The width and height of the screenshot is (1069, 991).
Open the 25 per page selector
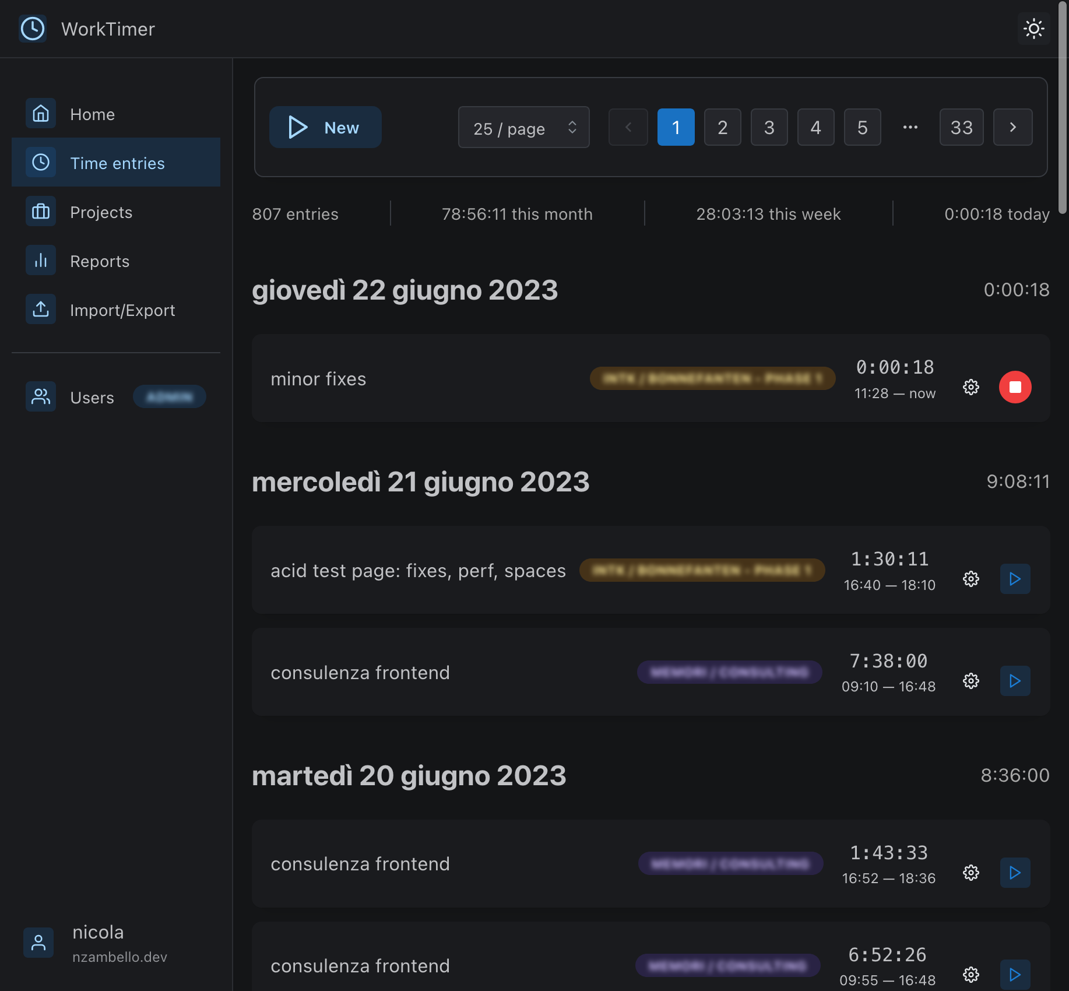pyautogui.click(x=523, y=127)
